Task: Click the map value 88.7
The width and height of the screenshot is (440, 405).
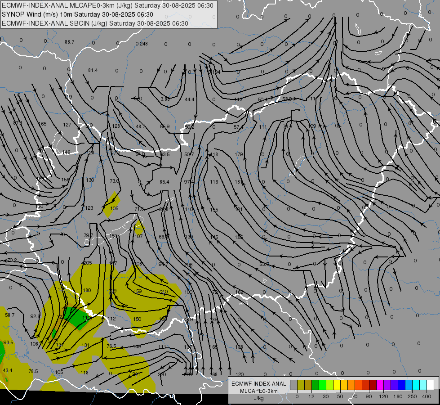Action: click(69, 42)
